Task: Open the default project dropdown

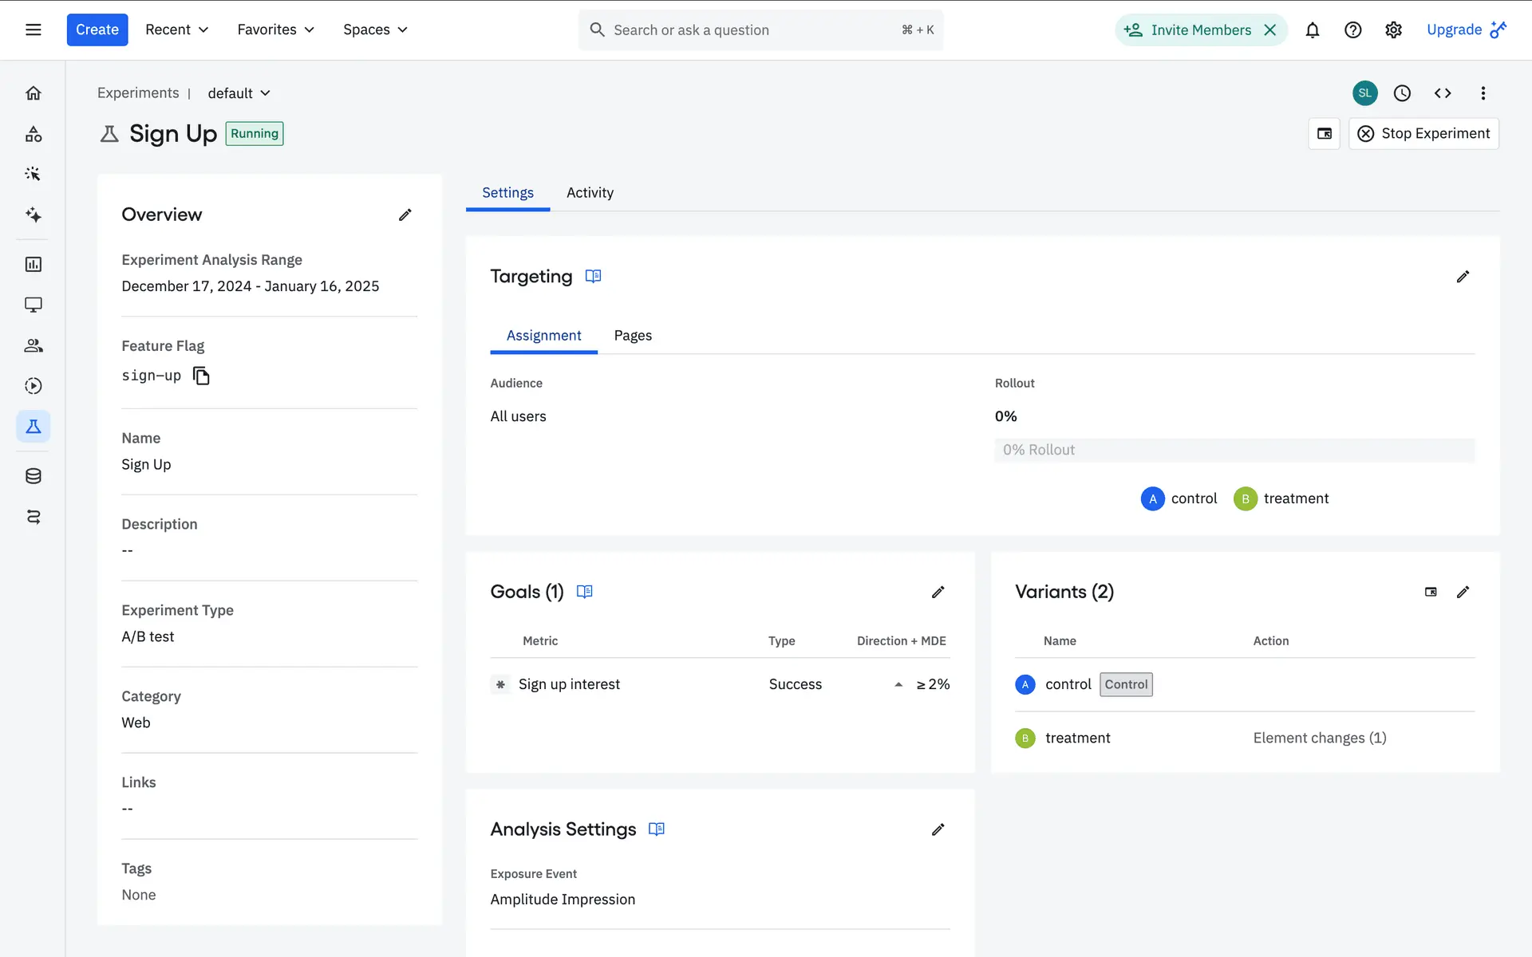Action: [239, 93]
